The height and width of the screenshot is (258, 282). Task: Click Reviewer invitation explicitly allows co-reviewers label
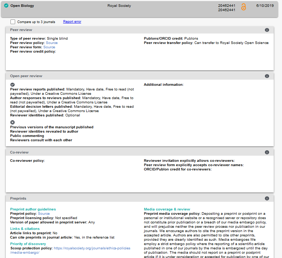(189, 161)
